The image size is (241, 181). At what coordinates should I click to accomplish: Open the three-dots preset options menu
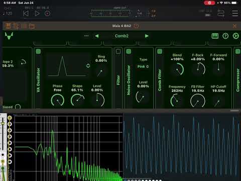(x=86, y=36)
